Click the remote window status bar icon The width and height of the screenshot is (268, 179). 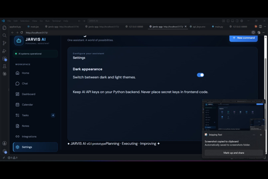(4, 158)
